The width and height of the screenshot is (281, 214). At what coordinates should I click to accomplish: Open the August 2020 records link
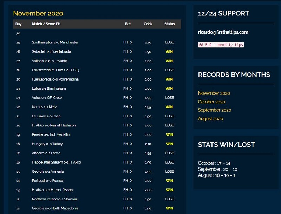(x=210, y=119)
